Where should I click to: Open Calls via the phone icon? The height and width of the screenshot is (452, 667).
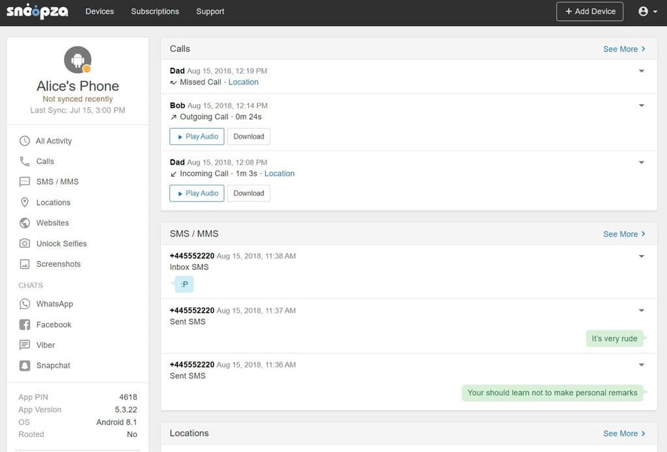(x=25, y=161)
